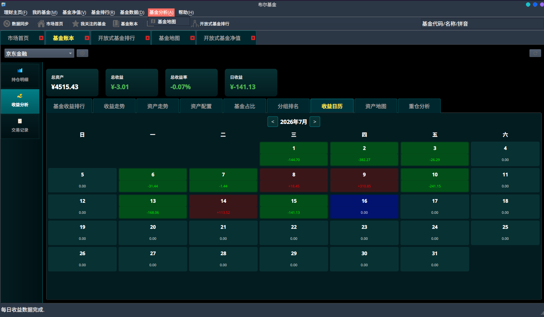Click calendar day 13 showing -168.06

click(153, 206)
